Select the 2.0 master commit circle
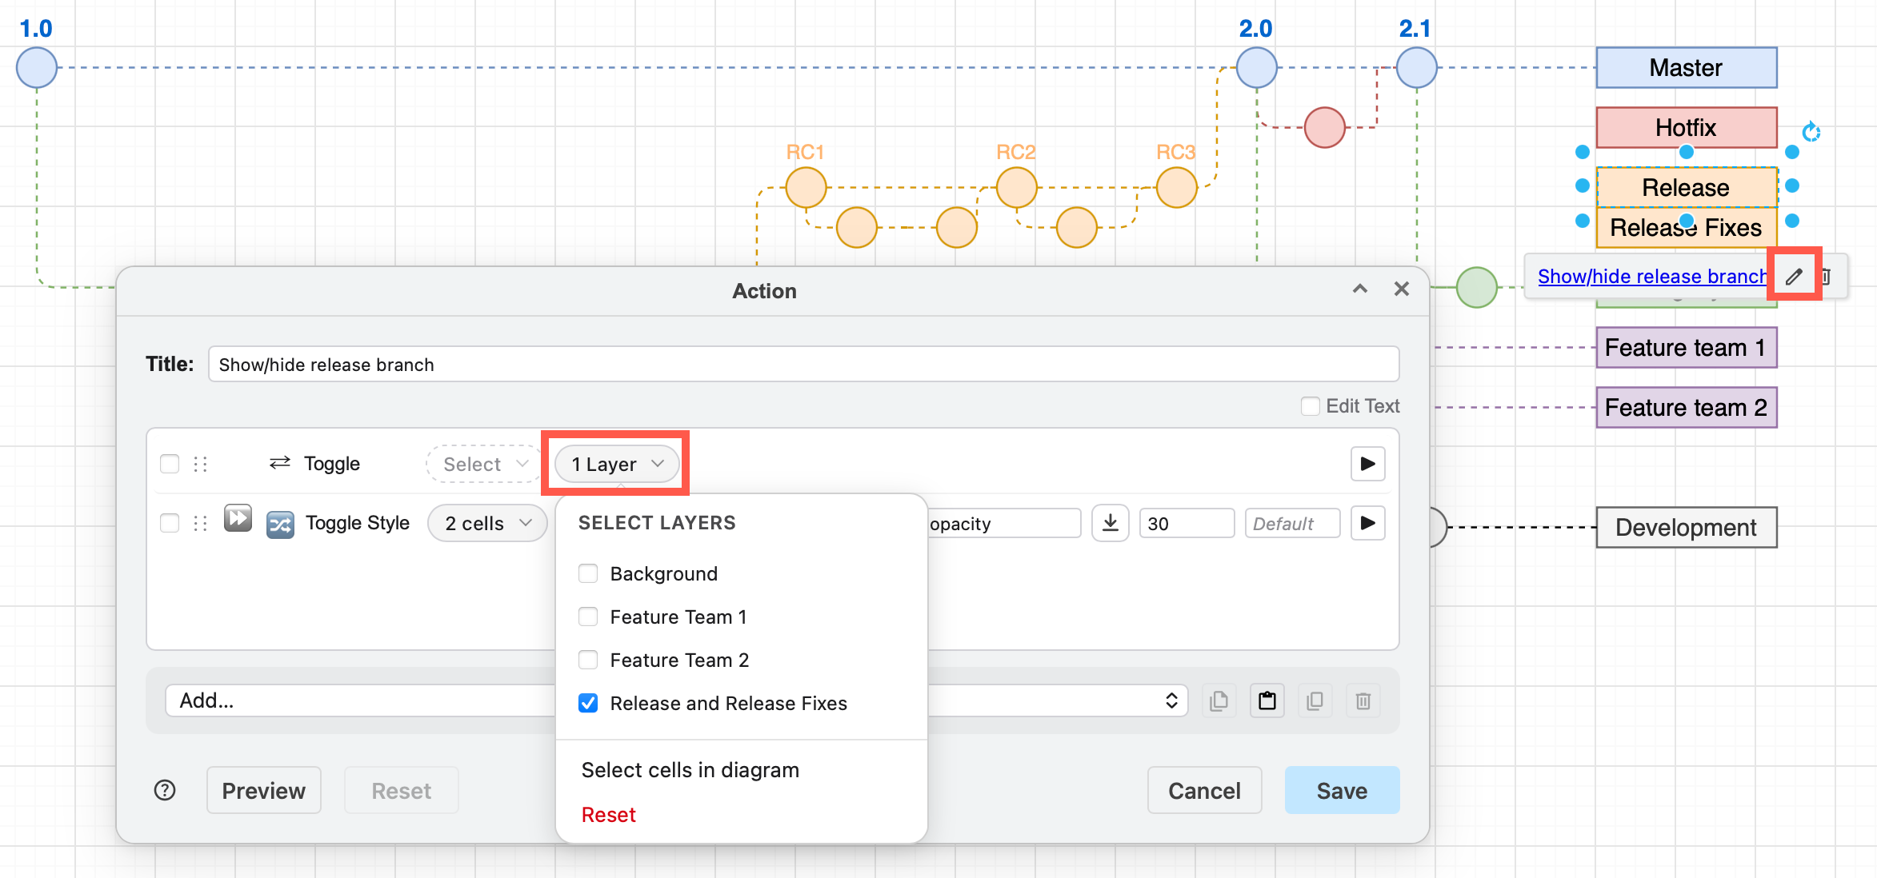Image resolution: width=1877 pixels, height=878 pixels. [1256, 67]
